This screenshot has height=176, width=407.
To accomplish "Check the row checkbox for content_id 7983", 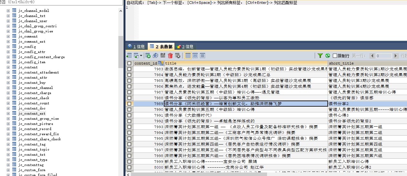I will coord(129,69).
